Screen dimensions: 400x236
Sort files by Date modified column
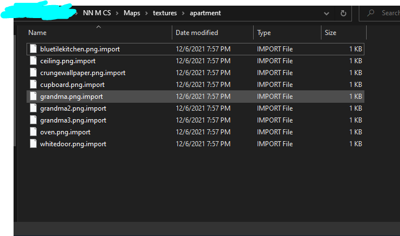[197, 33]
